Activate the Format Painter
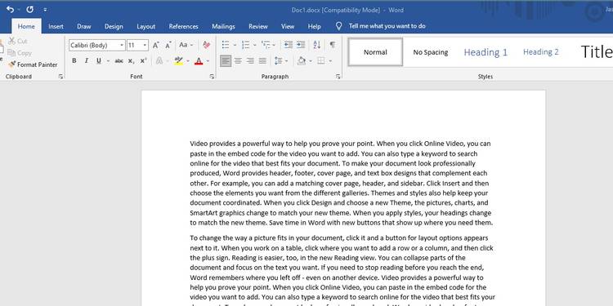 pyautogui.click(x=33, y=64)
